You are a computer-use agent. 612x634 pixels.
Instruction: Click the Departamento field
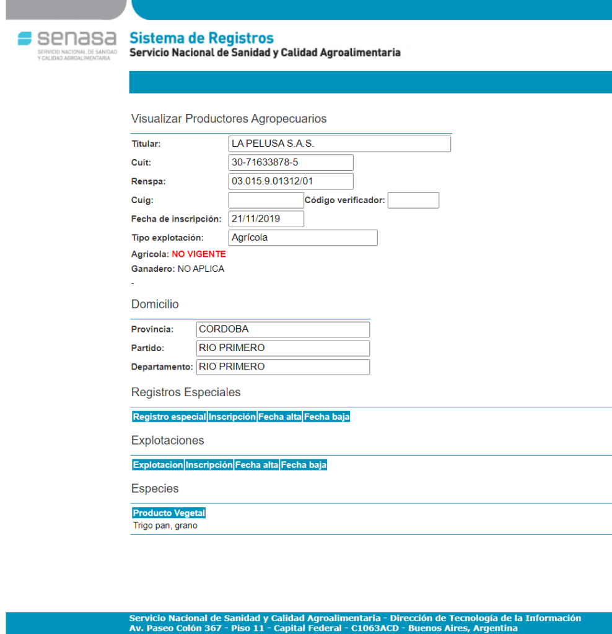point(282,367)
